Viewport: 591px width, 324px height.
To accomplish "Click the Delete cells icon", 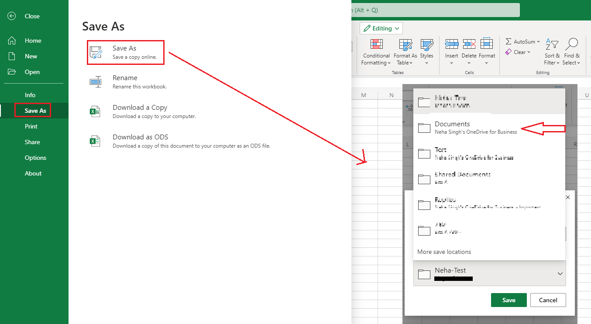I will pyautogui.click(x=469, y=44).
